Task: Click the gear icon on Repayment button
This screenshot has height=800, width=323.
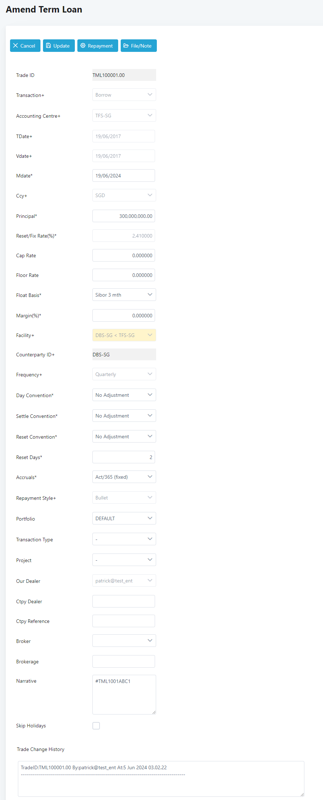Action: 83,46
